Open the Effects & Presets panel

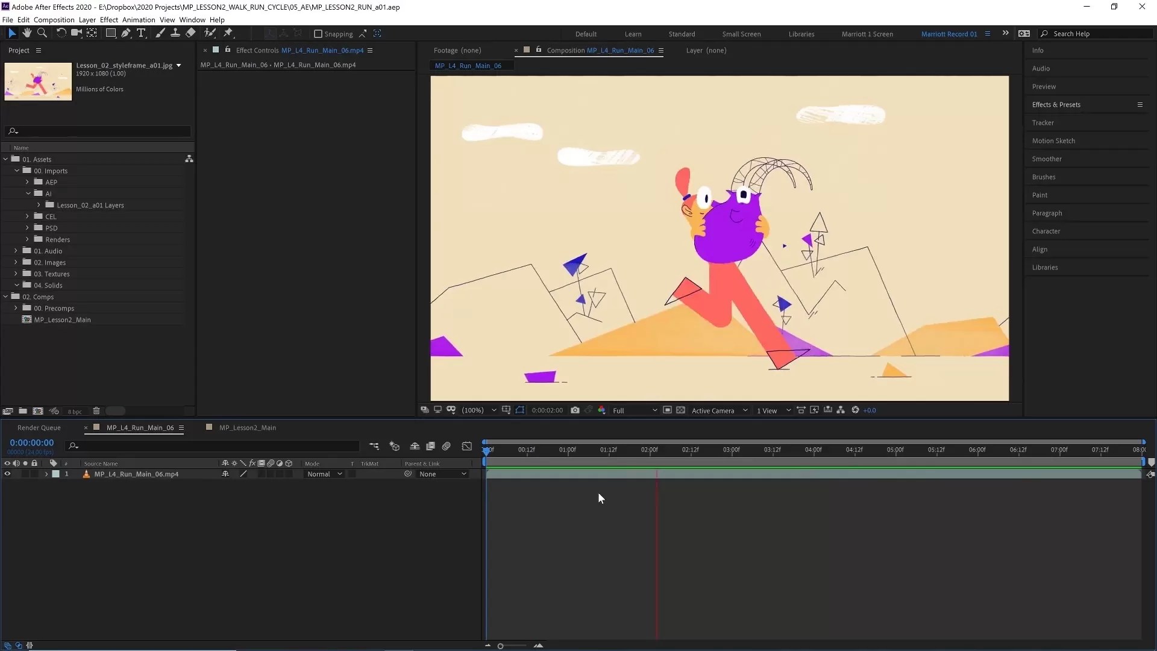point(1056,104)
